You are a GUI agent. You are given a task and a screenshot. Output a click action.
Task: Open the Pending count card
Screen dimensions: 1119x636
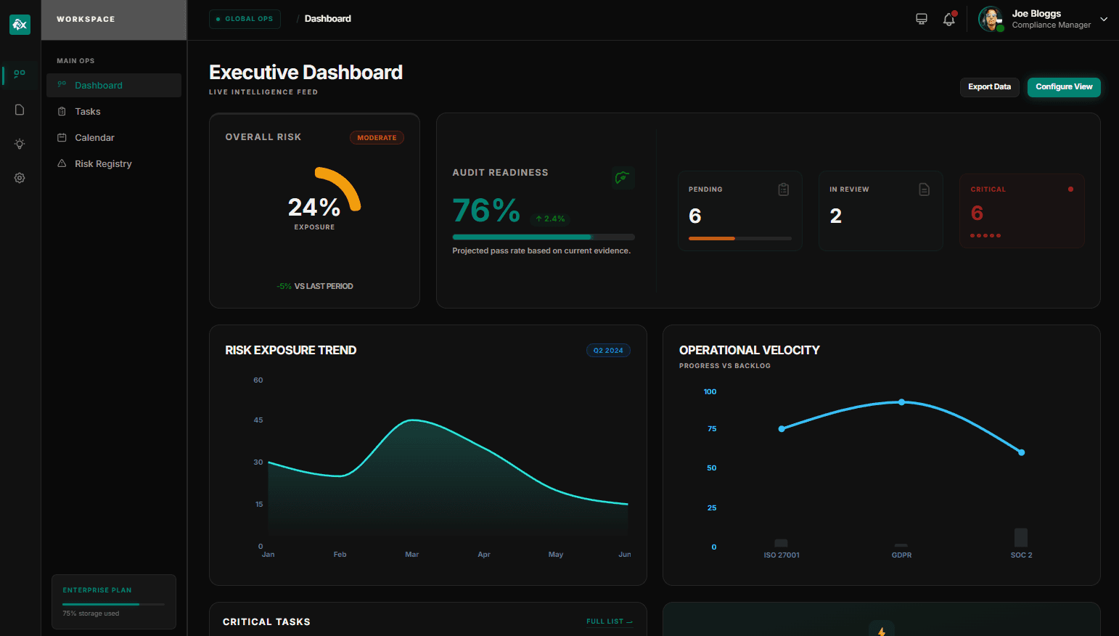(740, 211)
